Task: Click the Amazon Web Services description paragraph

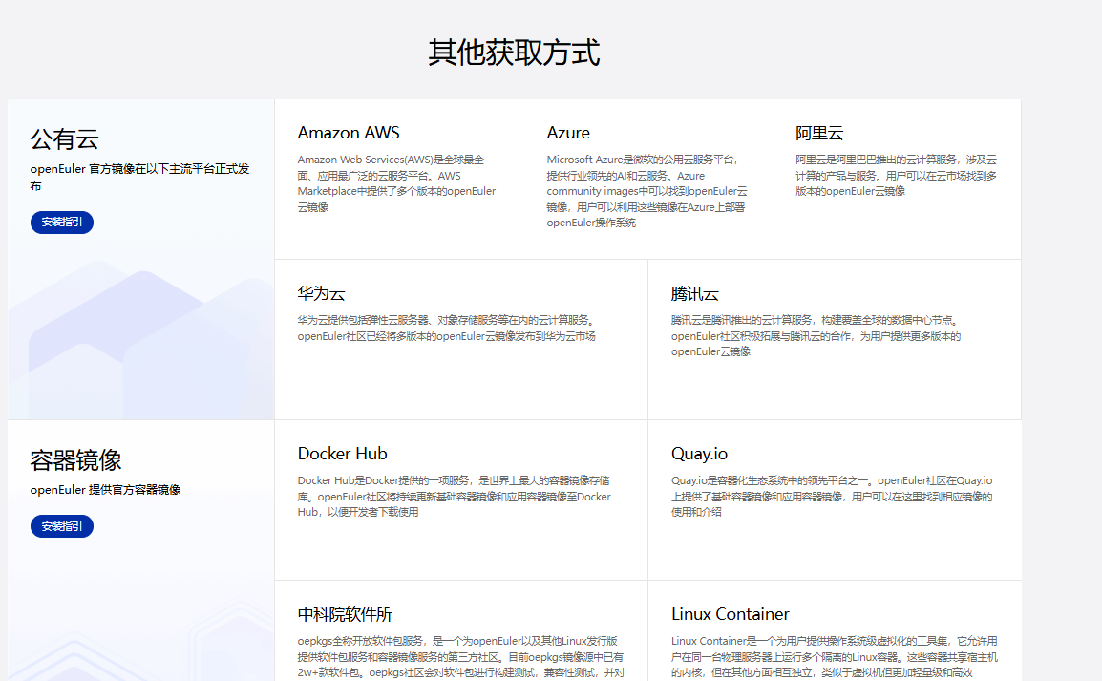Action: click(x=396, y=183)
